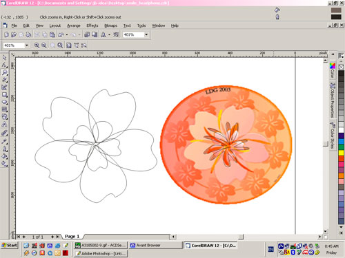
Task: Open the Color docker tab
Action: [x=333, y=71]
